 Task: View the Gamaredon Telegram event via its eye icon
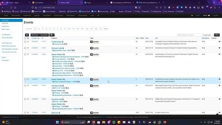[220, 48]
